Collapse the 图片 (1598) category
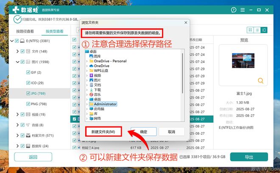Image resolution: width=280 pixels, height=173 pixels. click(x=17, y=62)
